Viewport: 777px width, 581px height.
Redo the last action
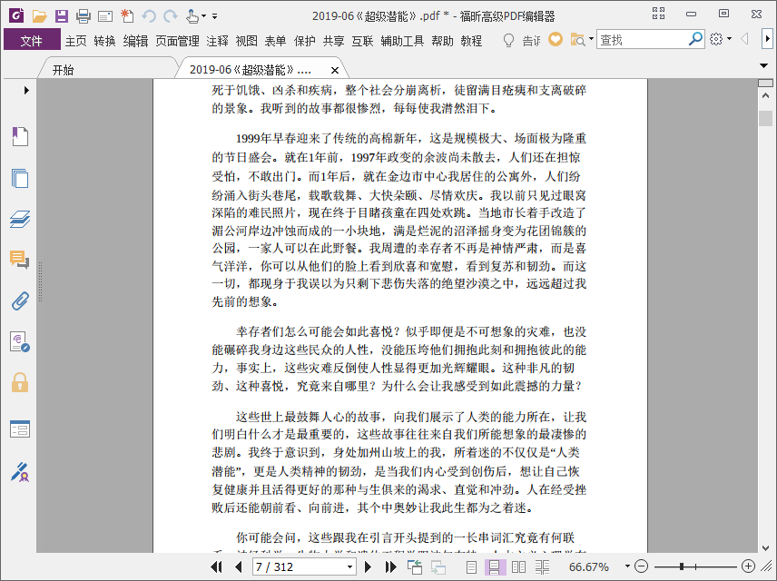point(171,16)
